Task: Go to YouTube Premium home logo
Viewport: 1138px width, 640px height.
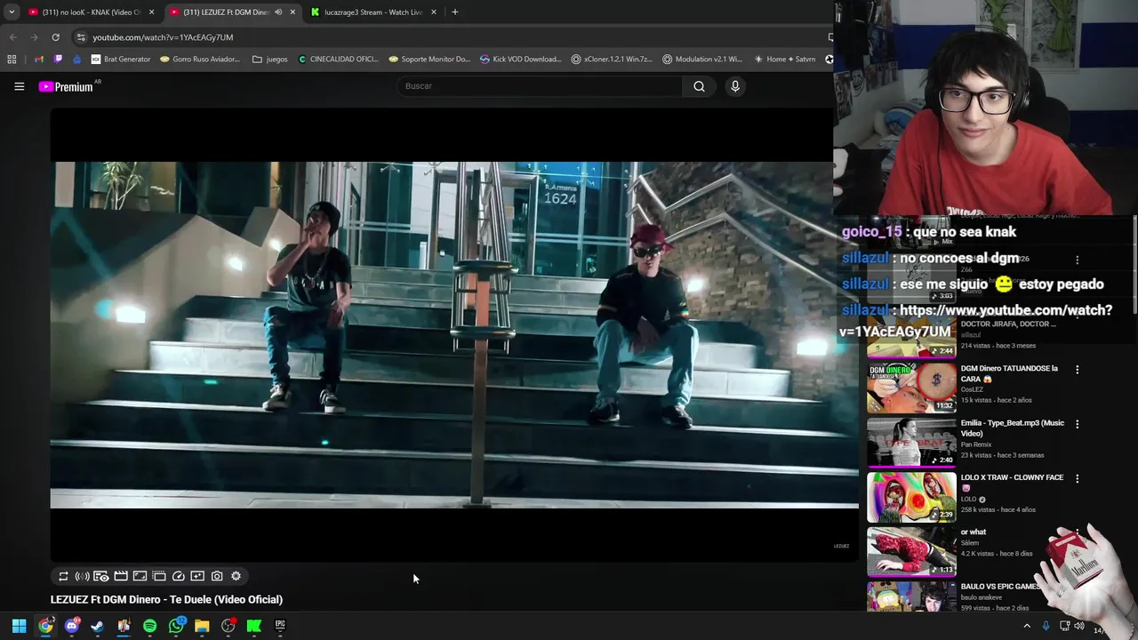Action: (x=66, y=86)
